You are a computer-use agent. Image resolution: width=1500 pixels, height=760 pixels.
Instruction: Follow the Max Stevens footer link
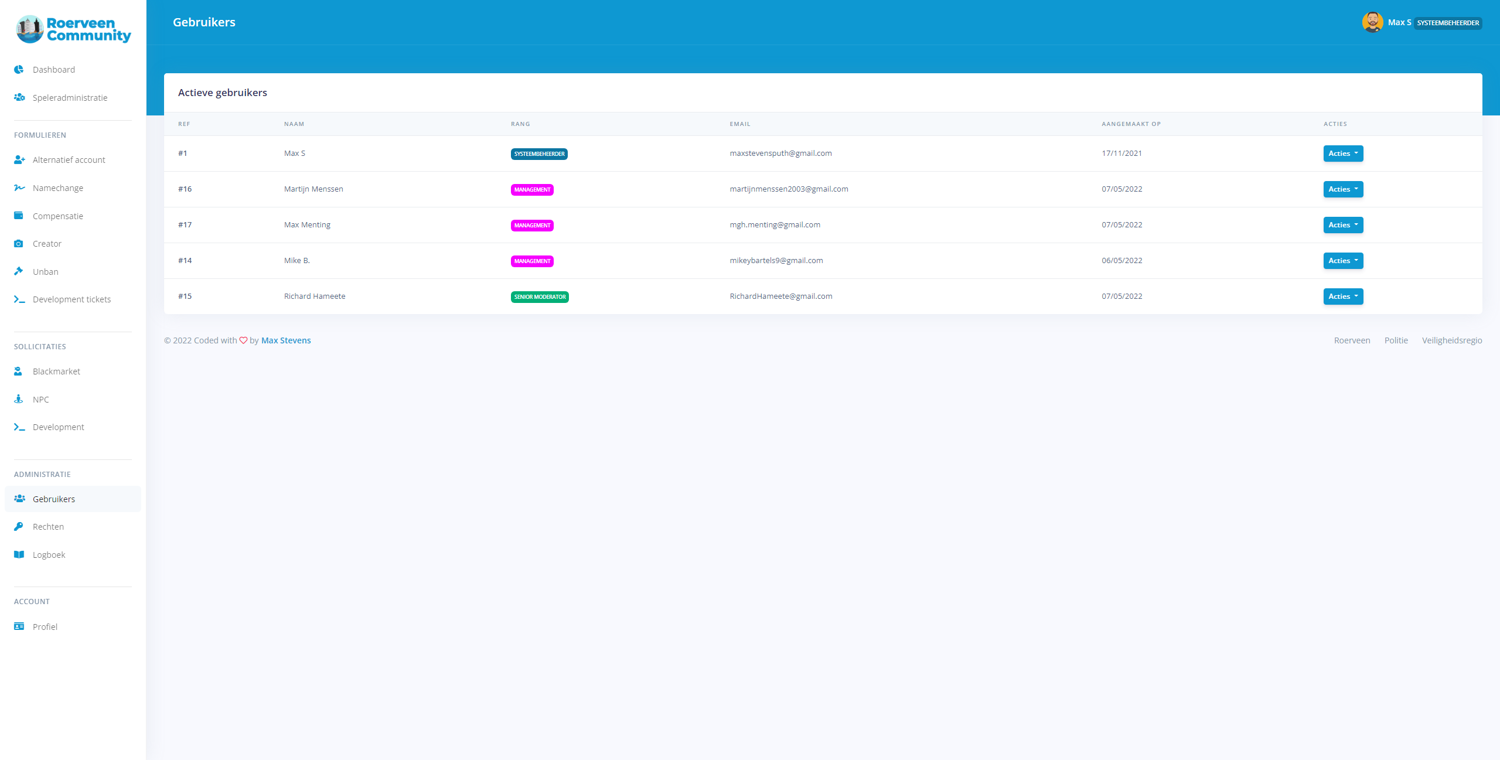point(286,340)
